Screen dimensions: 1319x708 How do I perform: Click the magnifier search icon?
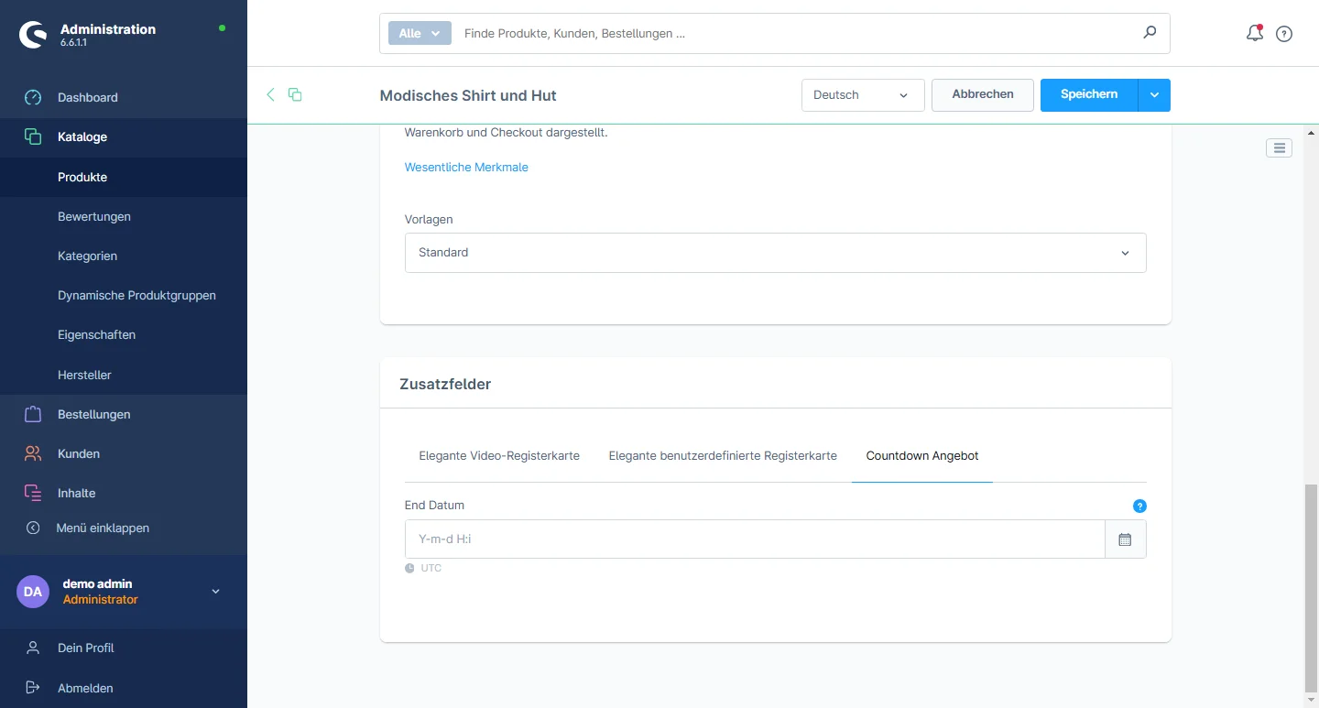pyautogui.click(x=1150, y=33)
